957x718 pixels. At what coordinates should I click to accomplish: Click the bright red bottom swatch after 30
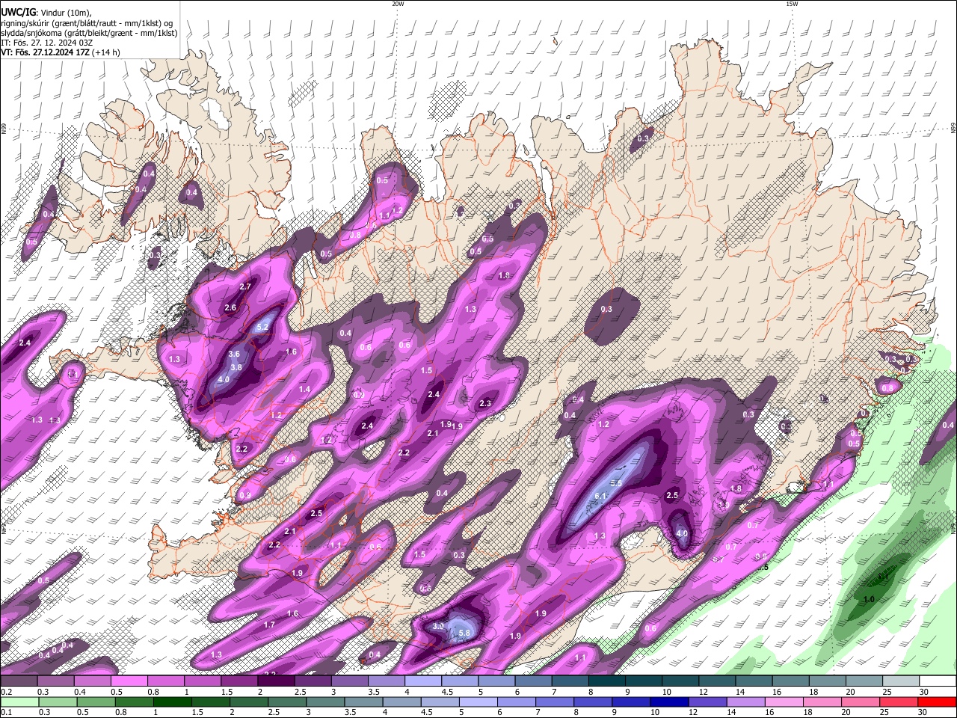point(938,702)
